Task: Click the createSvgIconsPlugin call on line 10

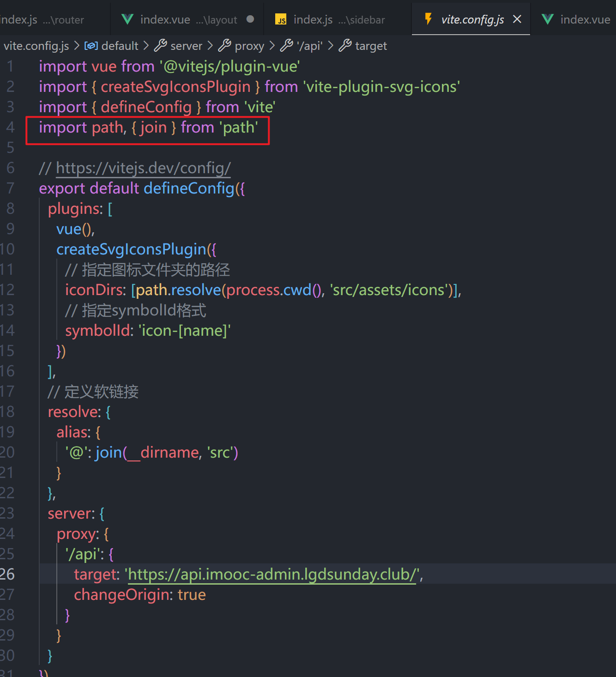Action: 131,249
